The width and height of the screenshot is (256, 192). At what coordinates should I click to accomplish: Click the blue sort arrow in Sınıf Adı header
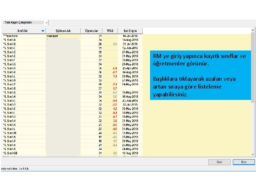click(x=43, y=31)
